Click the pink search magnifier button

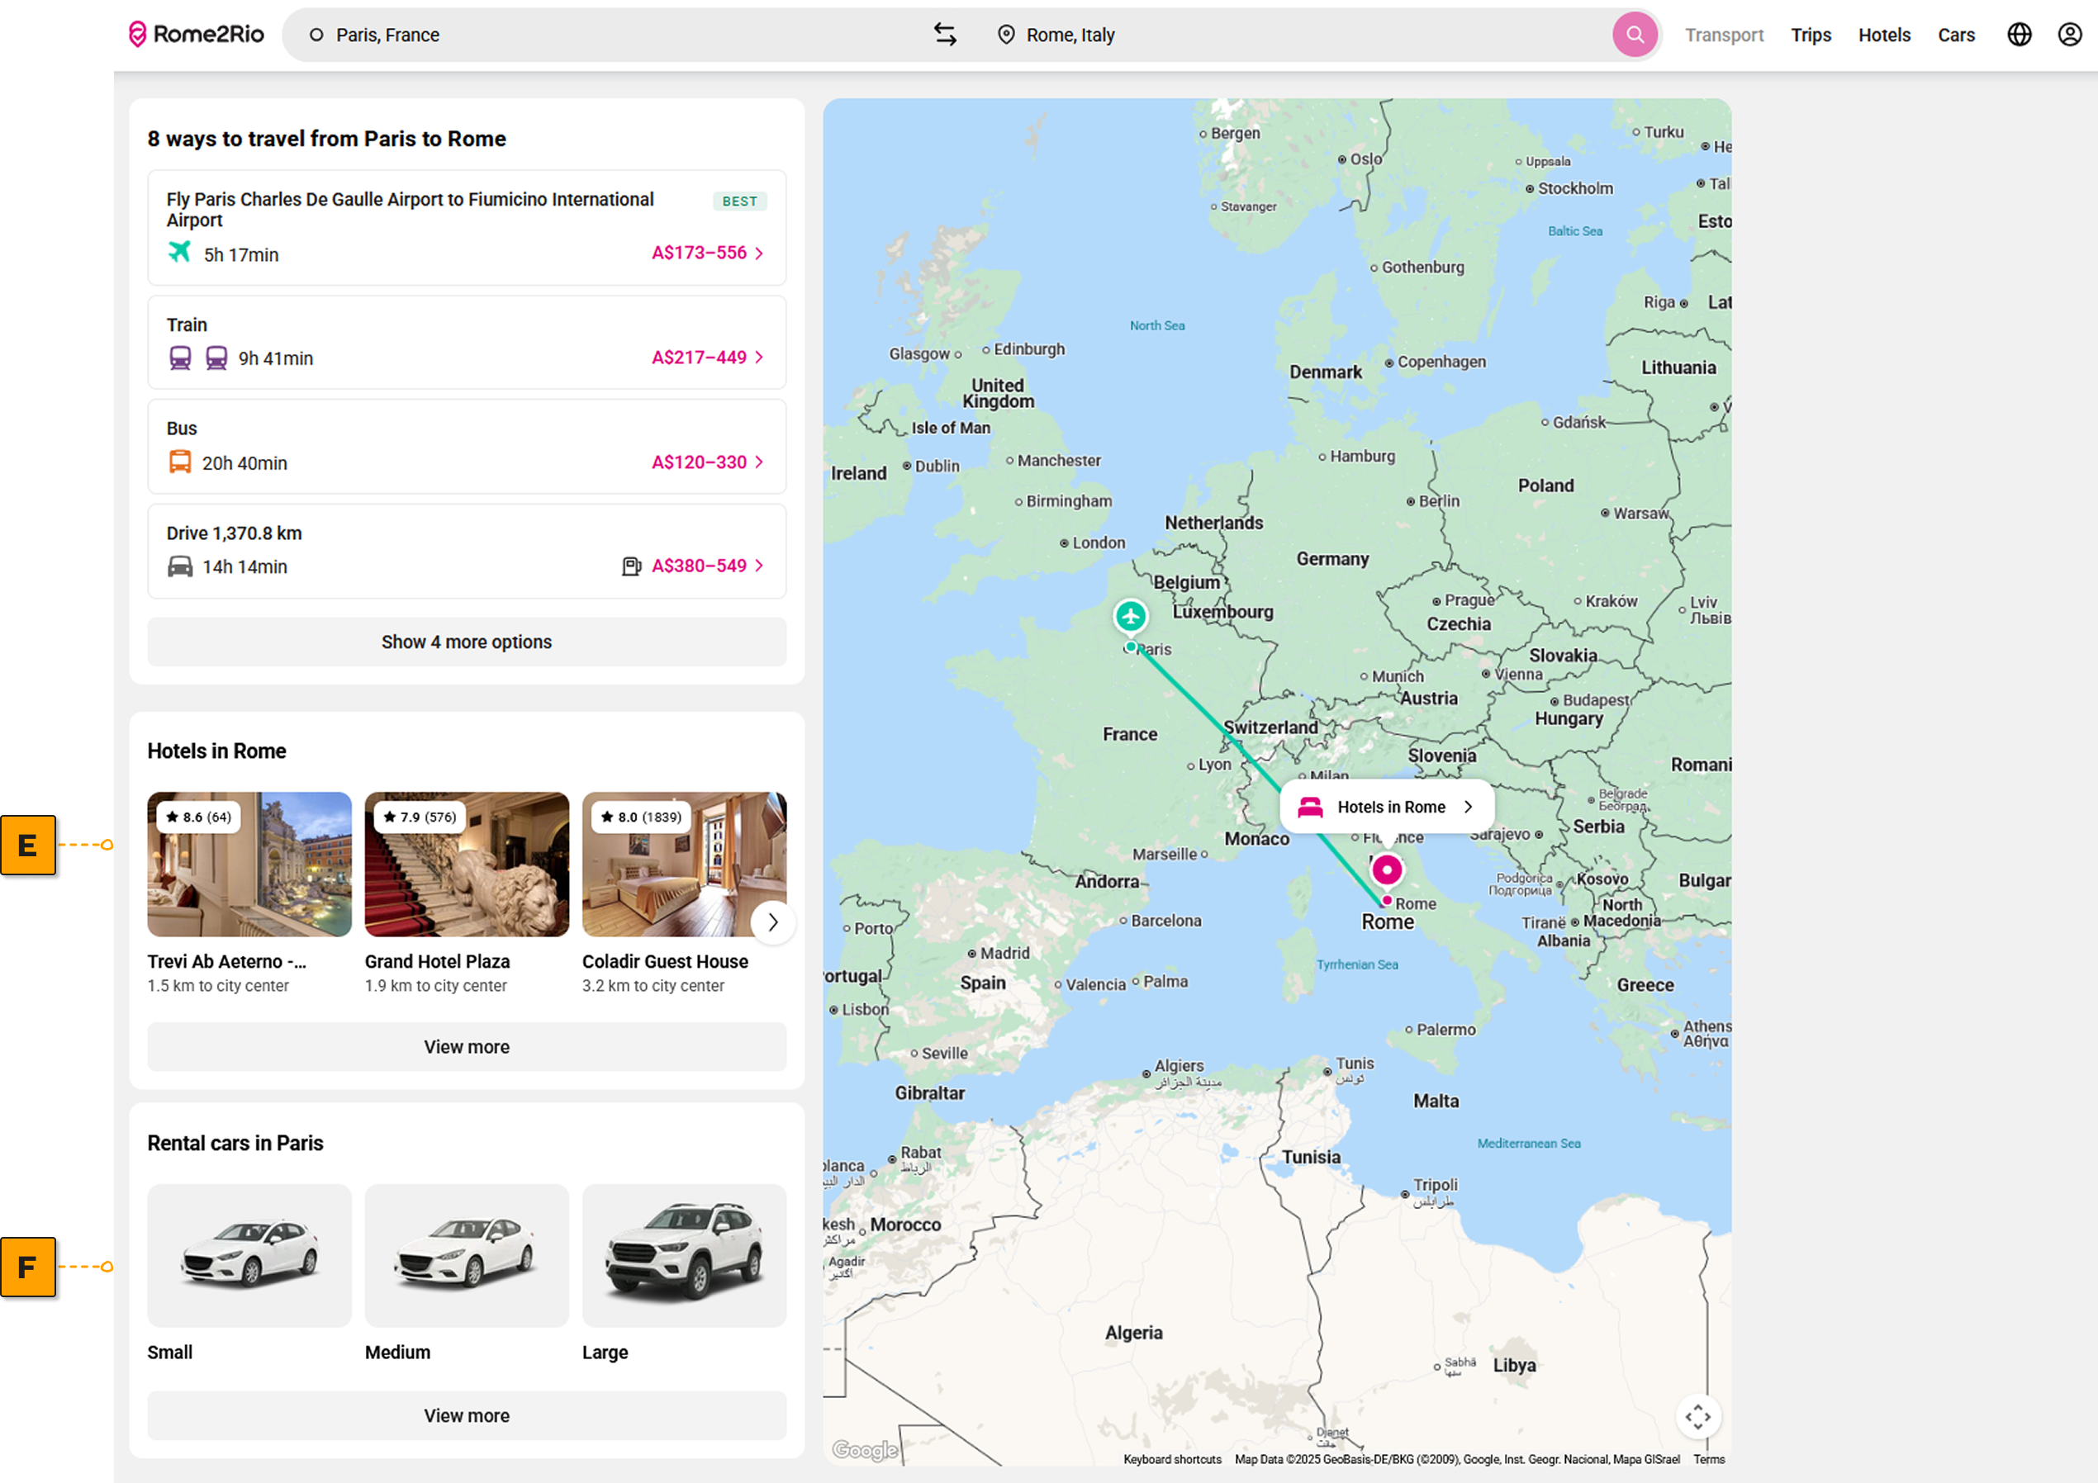1634,35
